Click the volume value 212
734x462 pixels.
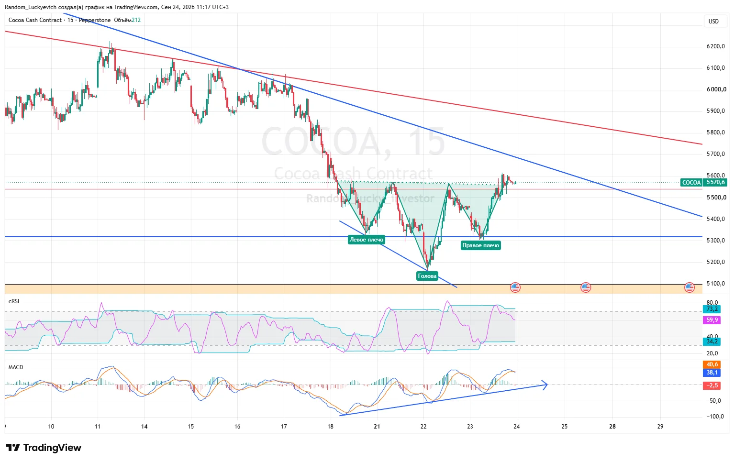click(x=136, y=20)
